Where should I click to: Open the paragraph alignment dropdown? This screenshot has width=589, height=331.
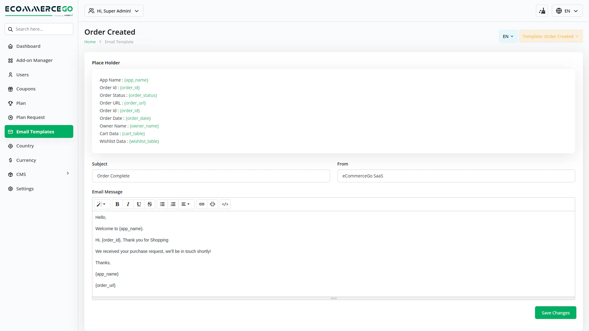(186, 204)
